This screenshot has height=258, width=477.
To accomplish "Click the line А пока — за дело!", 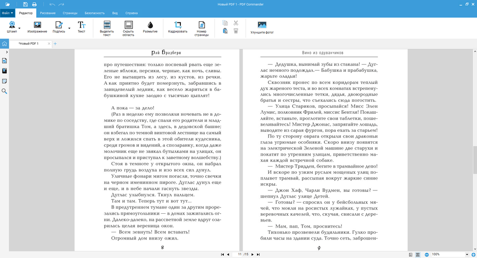I will 133,108.
